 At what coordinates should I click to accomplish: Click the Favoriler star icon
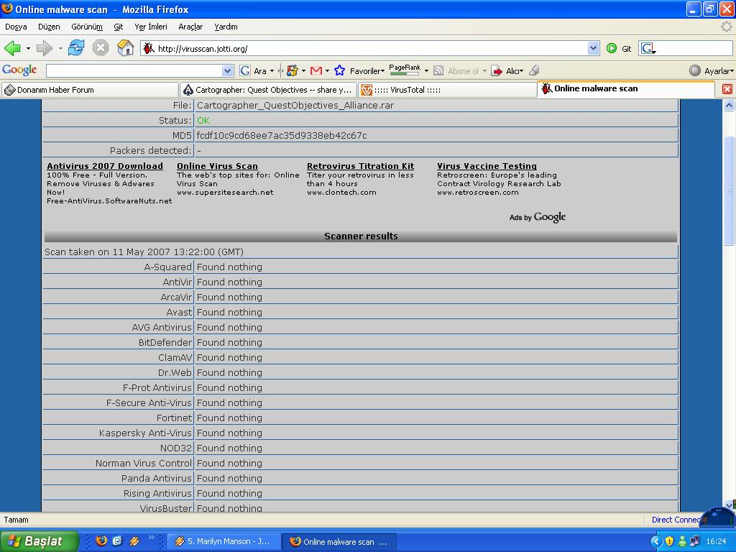[x=339, y=71]
